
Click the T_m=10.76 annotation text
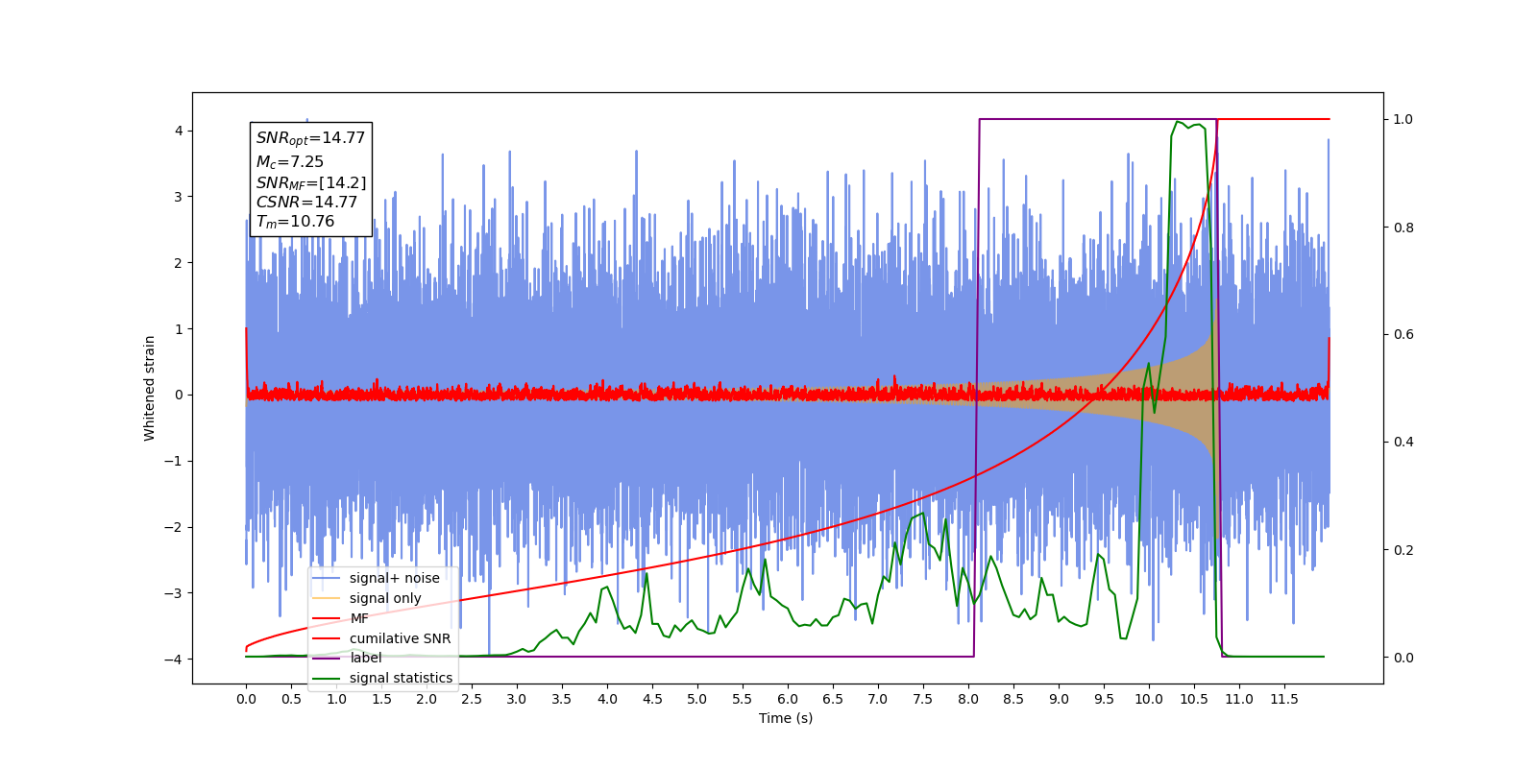[295, 222]
